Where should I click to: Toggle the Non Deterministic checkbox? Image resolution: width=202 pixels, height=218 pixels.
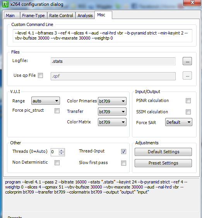[57, 163]
